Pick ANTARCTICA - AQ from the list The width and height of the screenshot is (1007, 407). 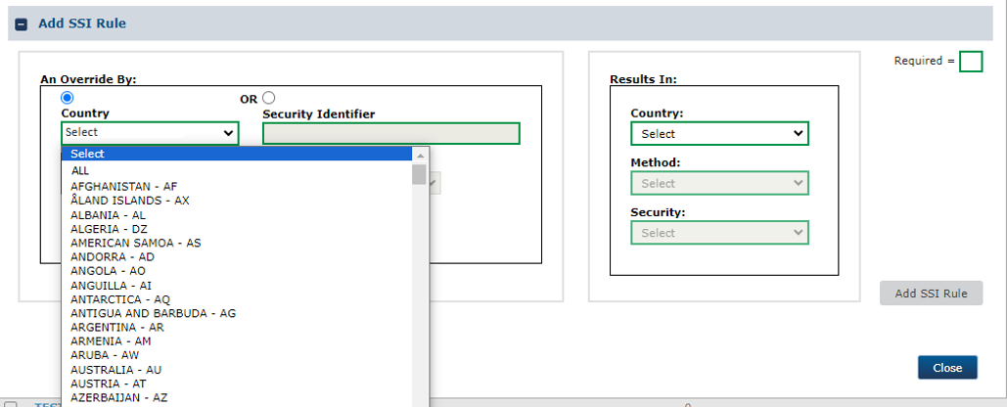(119, 299)
